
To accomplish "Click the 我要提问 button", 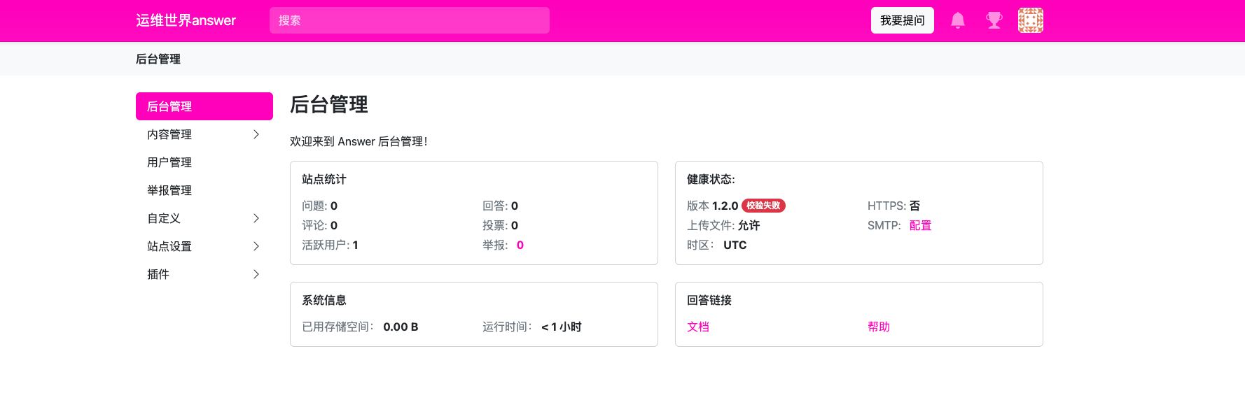I will click(x=902, y=21).
